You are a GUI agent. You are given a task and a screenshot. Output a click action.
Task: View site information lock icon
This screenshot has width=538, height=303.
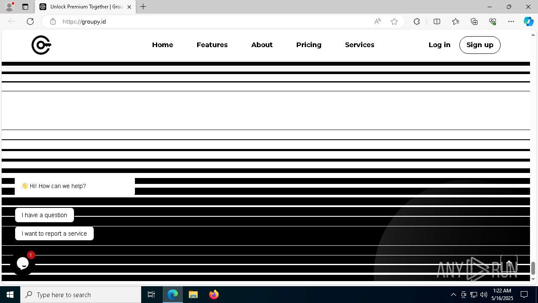(x=53, y=21)
